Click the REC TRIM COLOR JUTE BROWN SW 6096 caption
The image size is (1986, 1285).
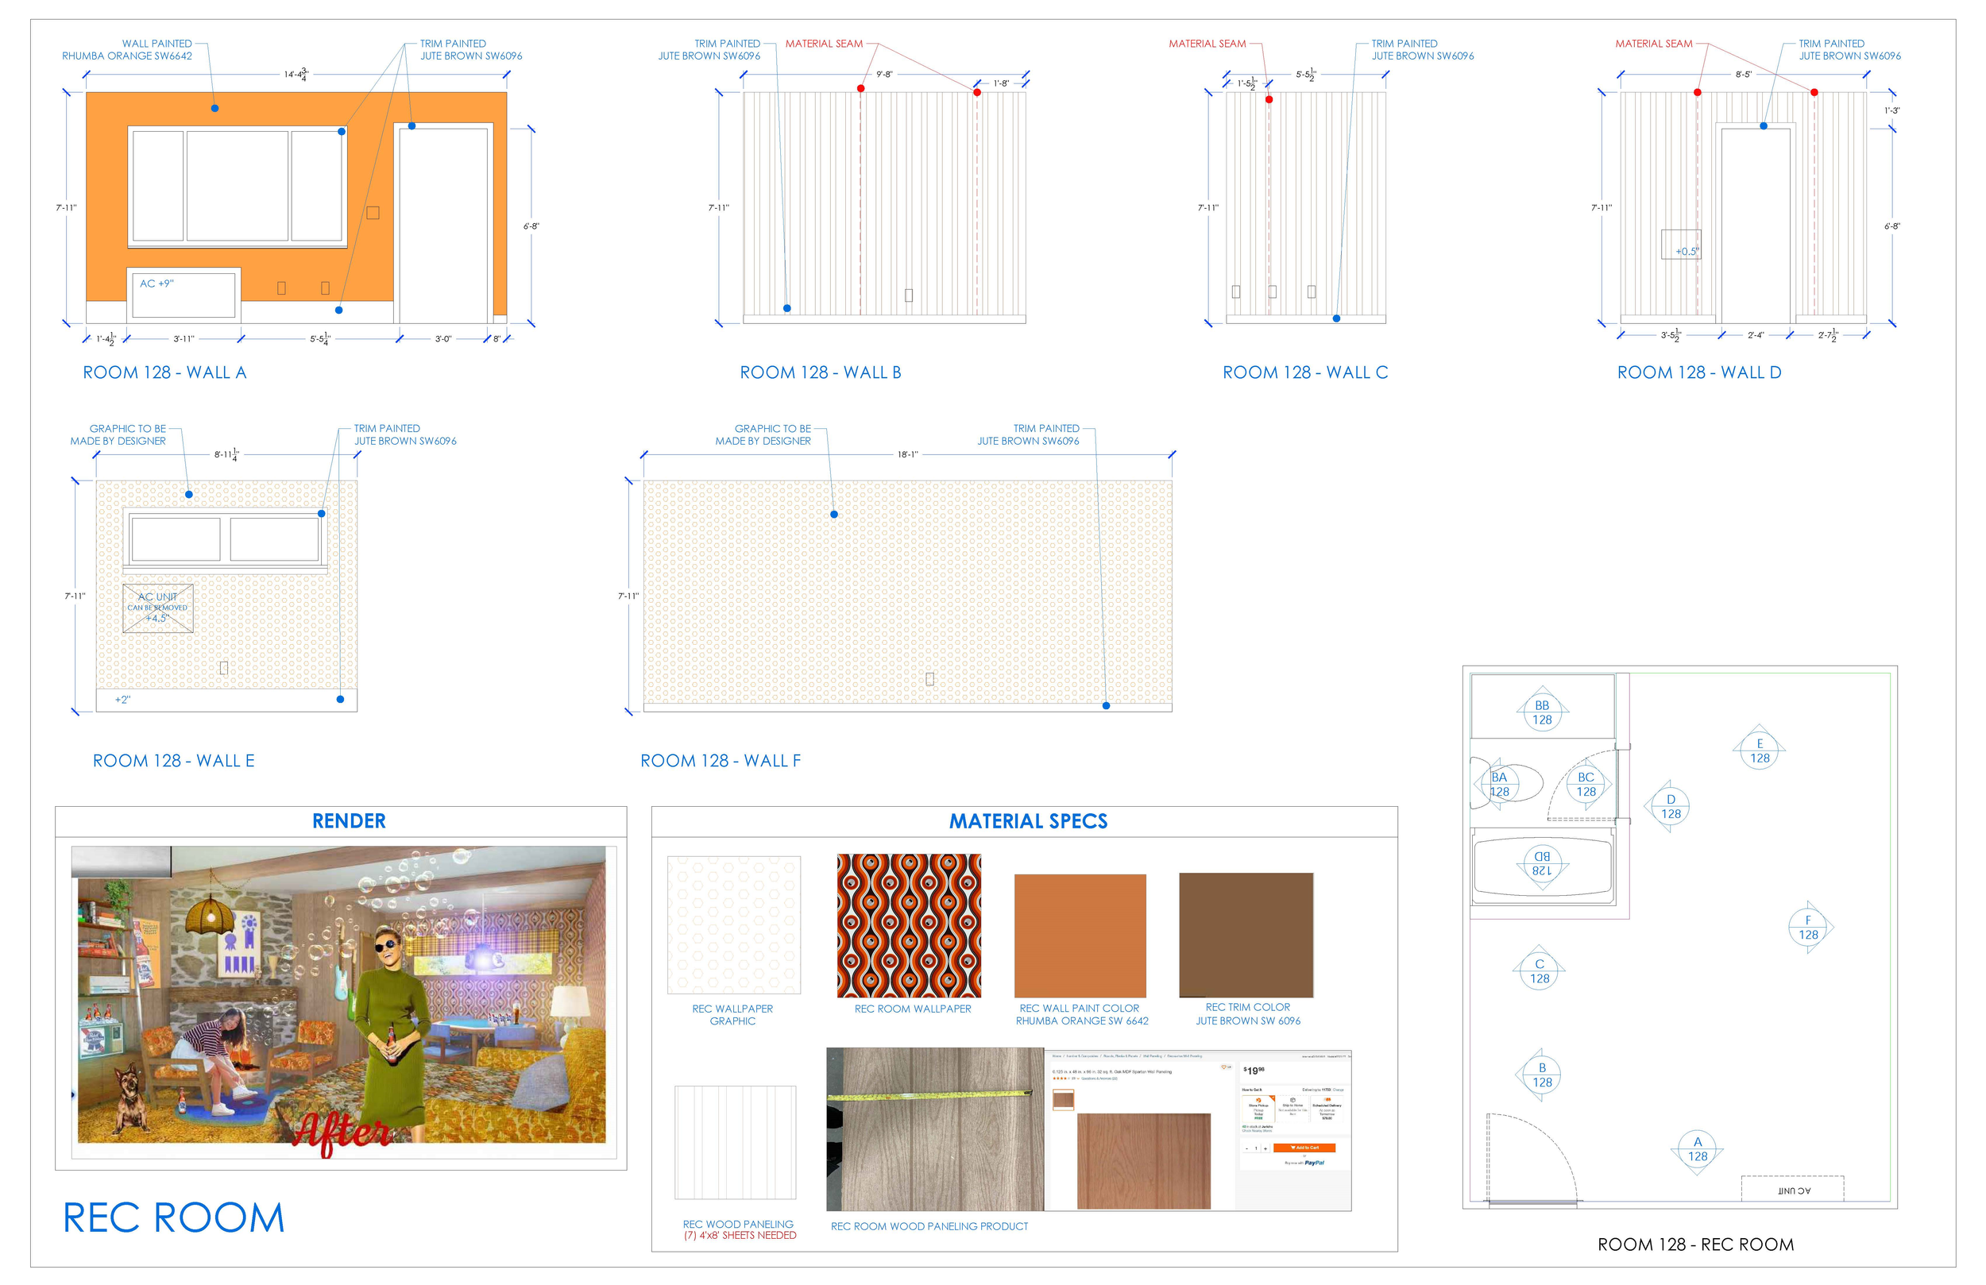1247,1014
